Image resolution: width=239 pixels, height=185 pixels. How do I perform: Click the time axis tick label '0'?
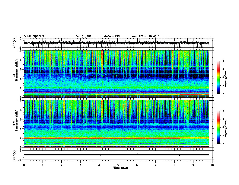coord(24,165)
